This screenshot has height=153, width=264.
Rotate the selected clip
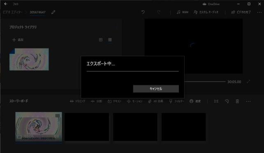[227, 101]
